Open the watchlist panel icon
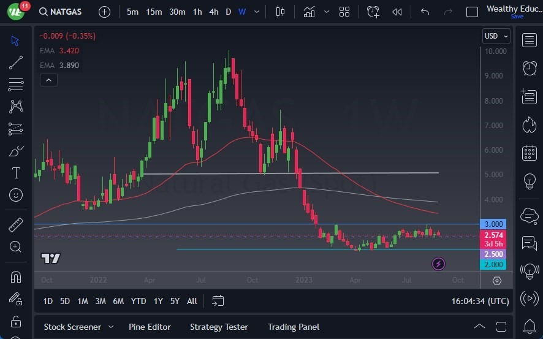The image size is (543, 339). pyautogui.click(x=530, y=40)
